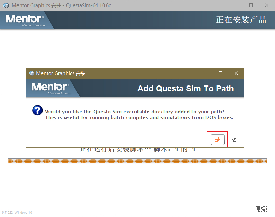275x217 pixels.
Task: Click the orange installation progress bar
Action: click(x=137, y=161)
